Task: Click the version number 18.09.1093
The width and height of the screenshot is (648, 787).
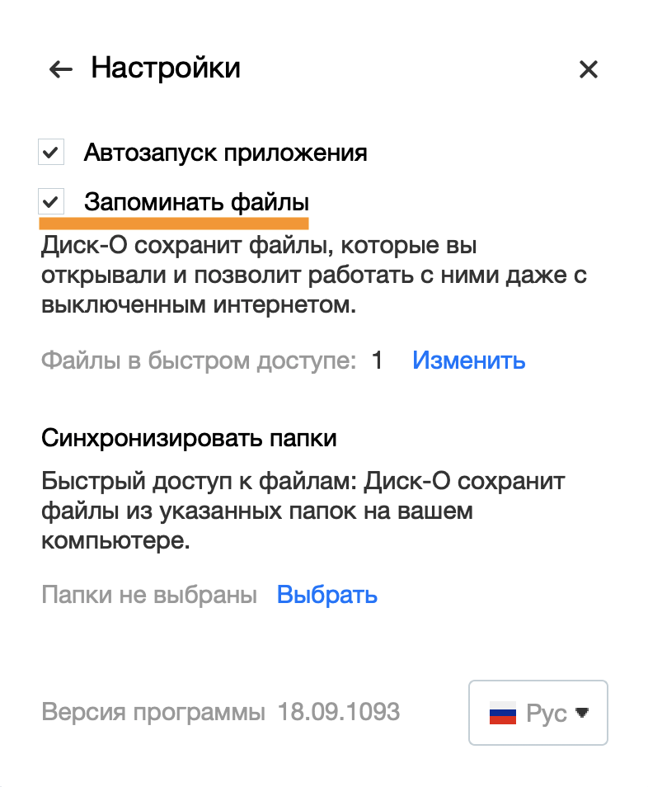Action: point(339,712)
